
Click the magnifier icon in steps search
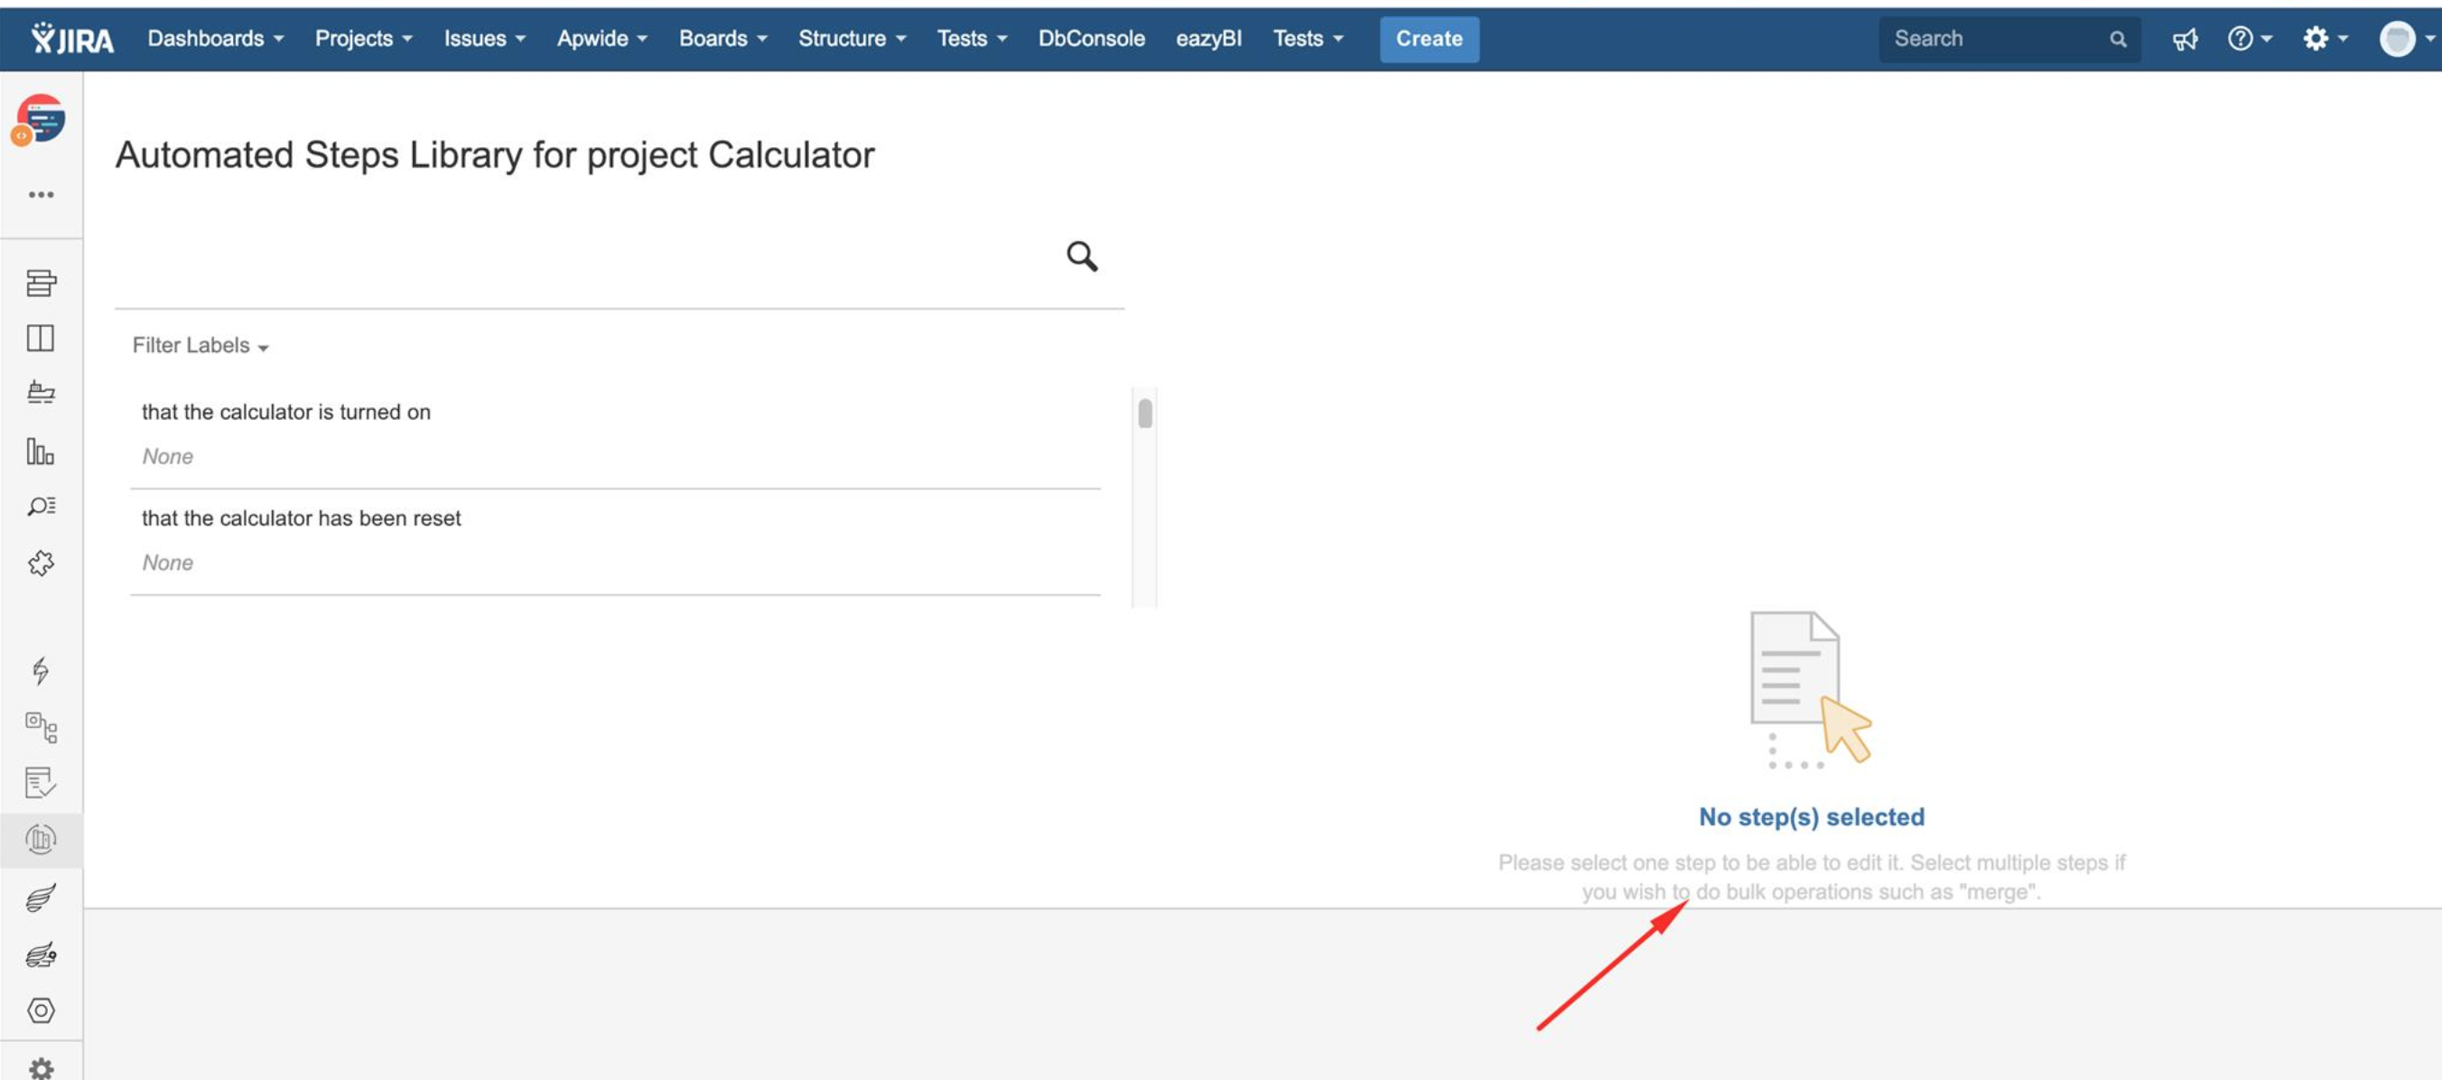click(1081, 256)
